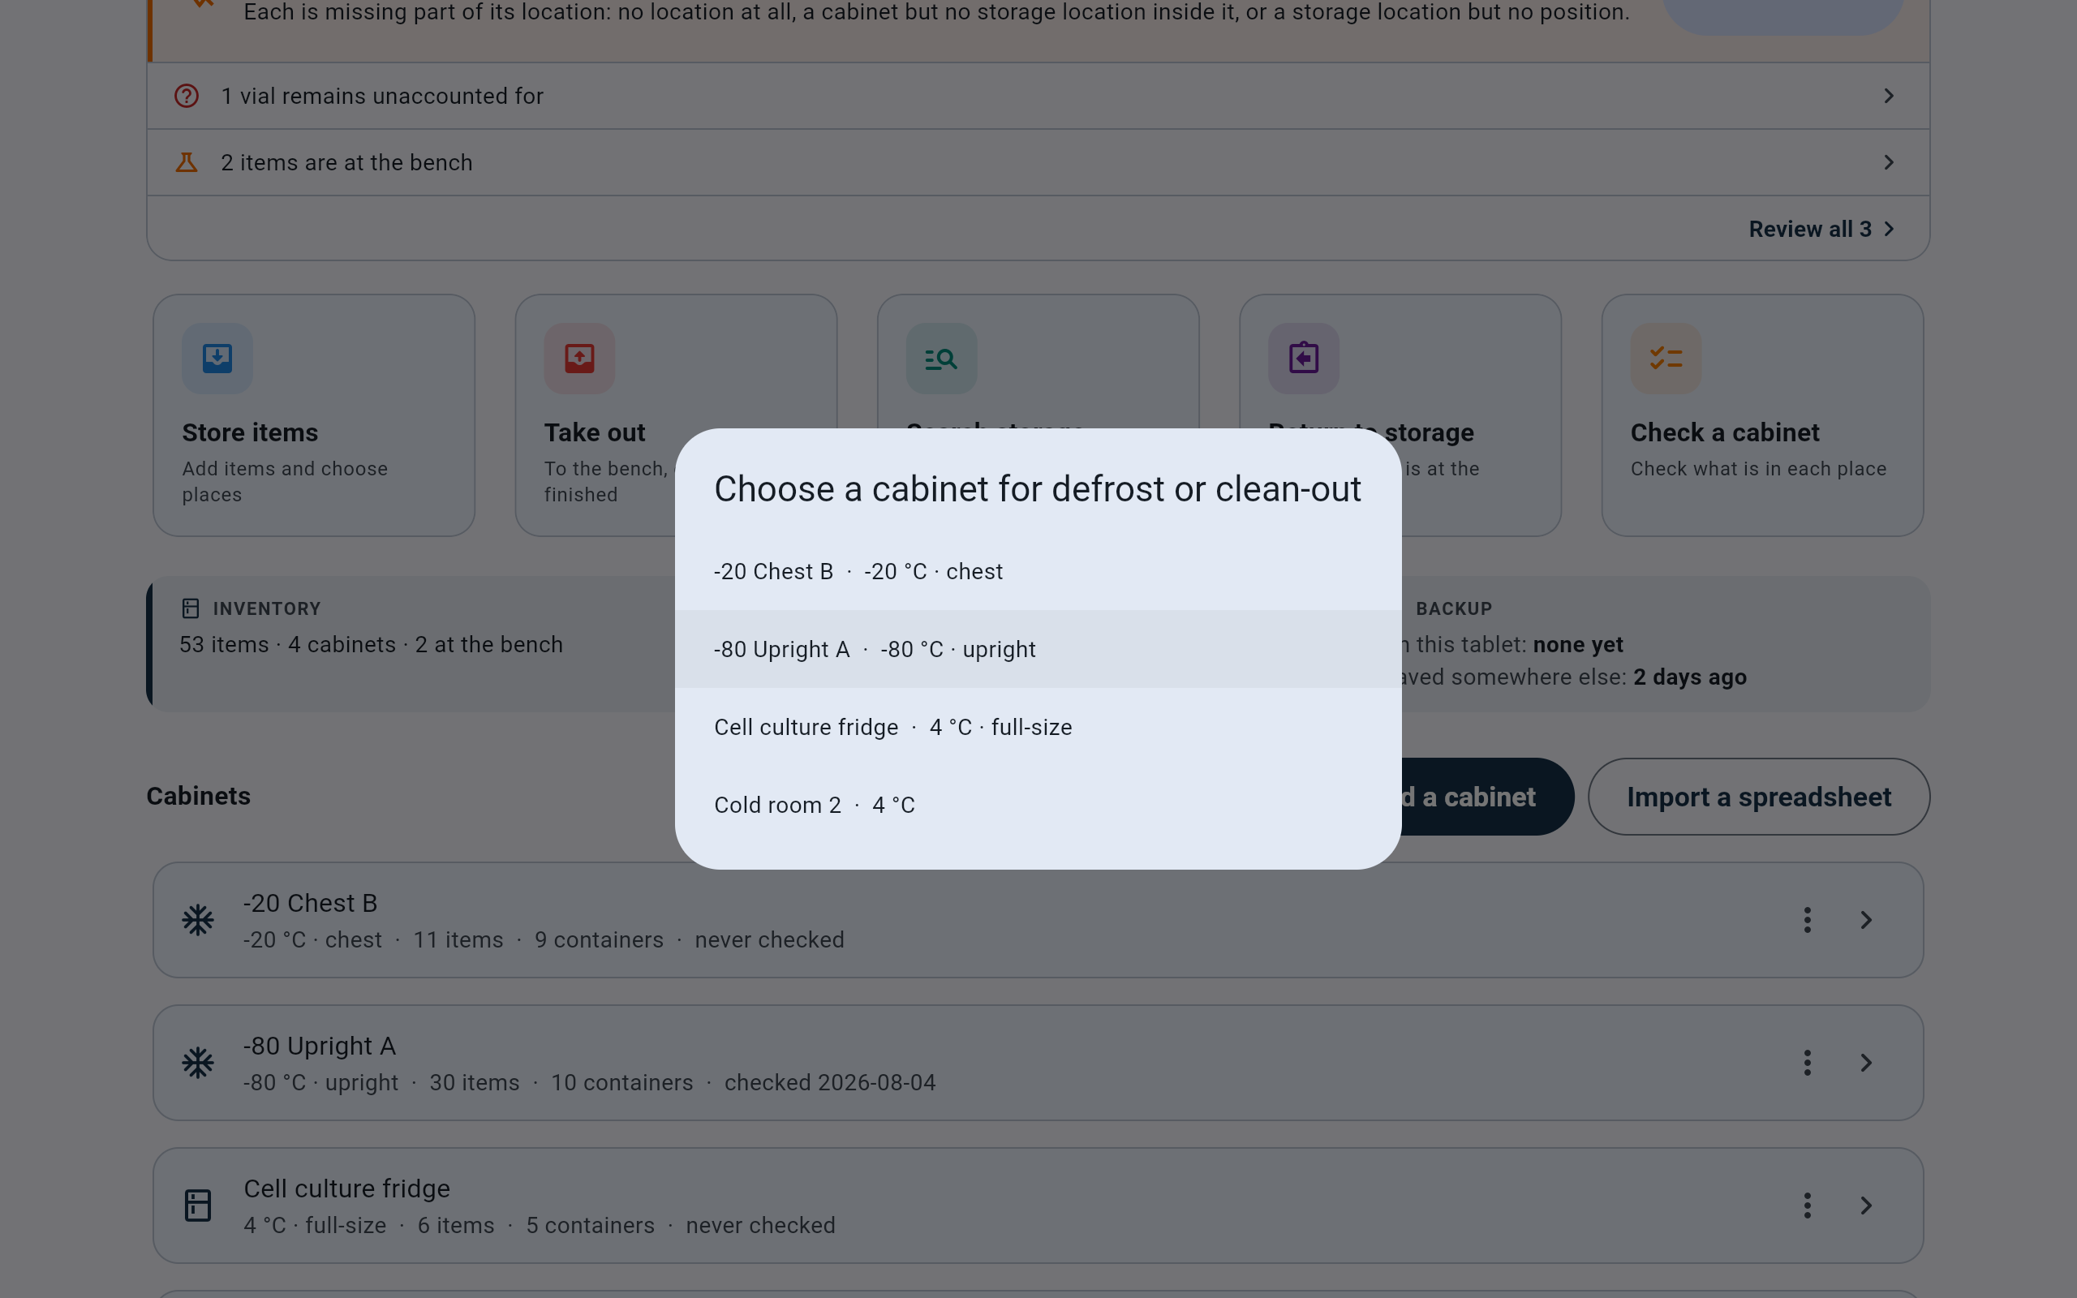This screenshot has width=2077, height=1298.
Task: Expand the -80 Upright A cabinet chevron
Action: coord(1866,1062)
